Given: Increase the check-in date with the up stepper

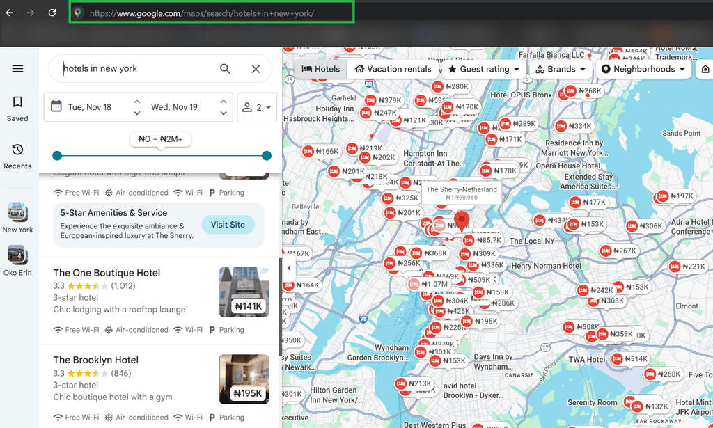Looking at the screenshot, I should tap(136, 102).
